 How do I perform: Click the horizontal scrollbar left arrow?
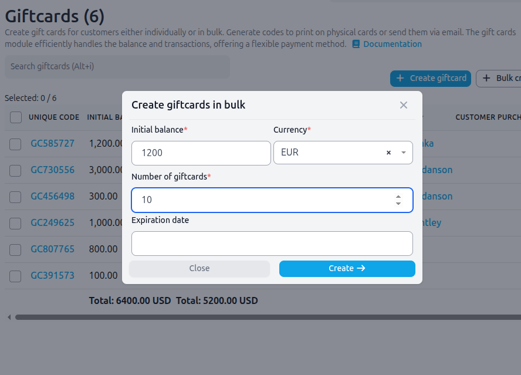click(x=9, y=317)
